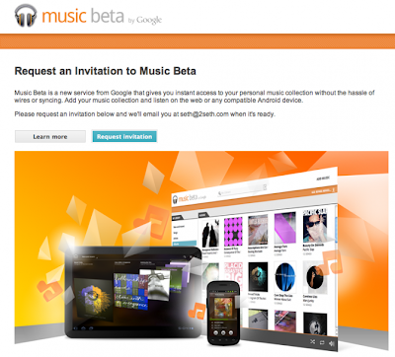This screenshot has width=395, height=357.
Task: Click the blue circular album cover
Action: tap(285, 278)
